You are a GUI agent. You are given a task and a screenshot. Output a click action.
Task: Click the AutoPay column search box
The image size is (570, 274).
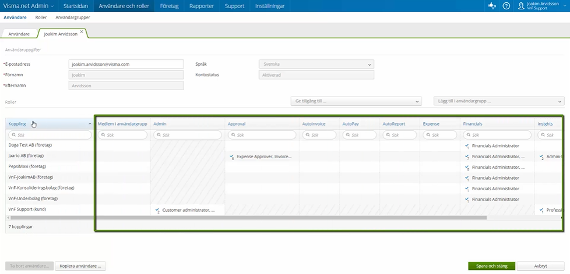click(360, 135)
